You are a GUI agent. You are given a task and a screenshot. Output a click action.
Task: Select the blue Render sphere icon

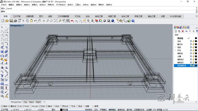pos(113,21)
